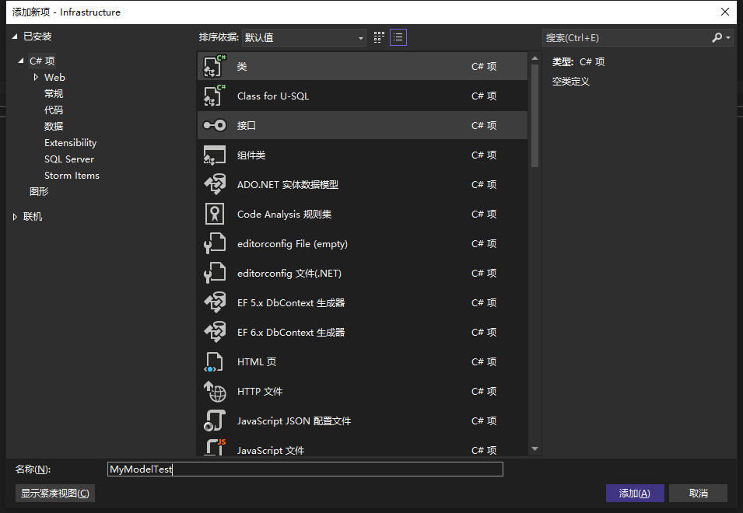Screen dimensions: 743x513
Task: Expand the 联机 online section
Action: [x=15, y=217]
